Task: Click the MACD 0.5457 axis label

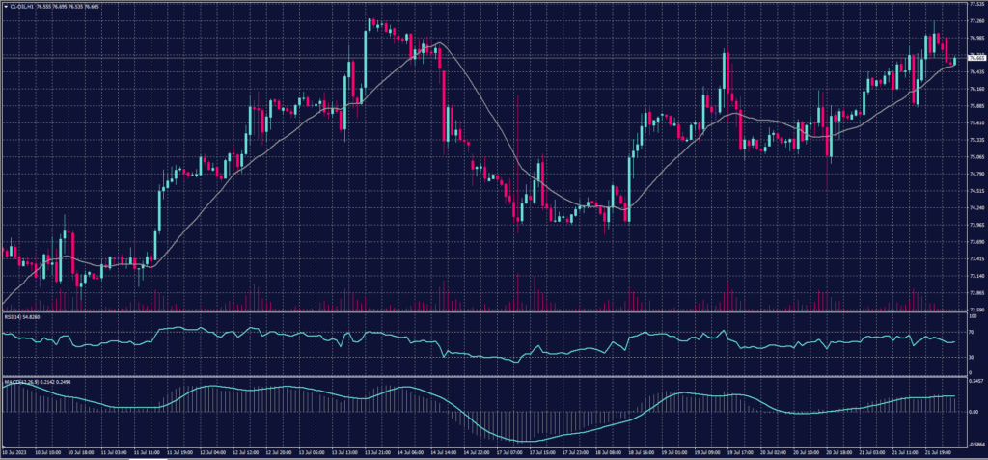Action: (x=974, y=381)
